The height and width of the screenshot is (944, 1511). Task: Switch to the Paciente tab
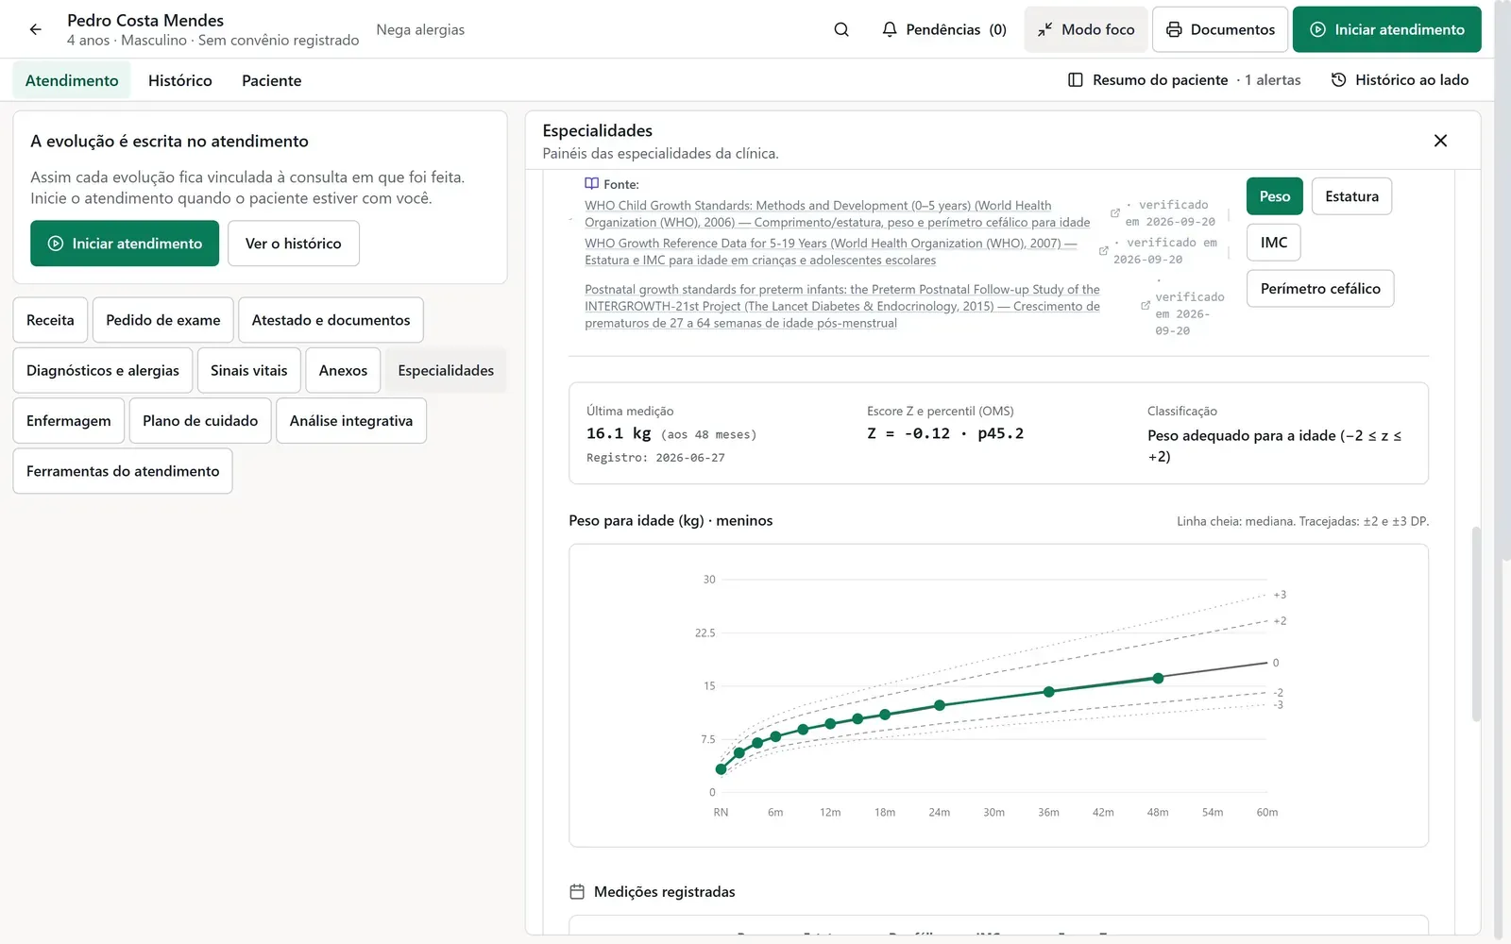(x=272, y=81)
